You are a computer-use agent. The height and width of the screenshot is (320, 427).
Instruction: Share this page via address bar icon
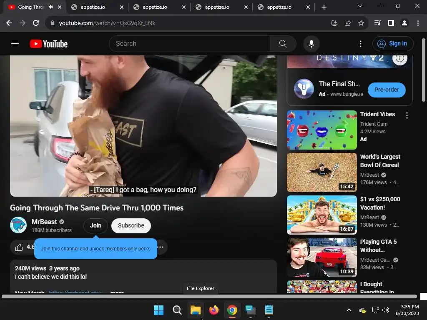(x=348, y=23)
